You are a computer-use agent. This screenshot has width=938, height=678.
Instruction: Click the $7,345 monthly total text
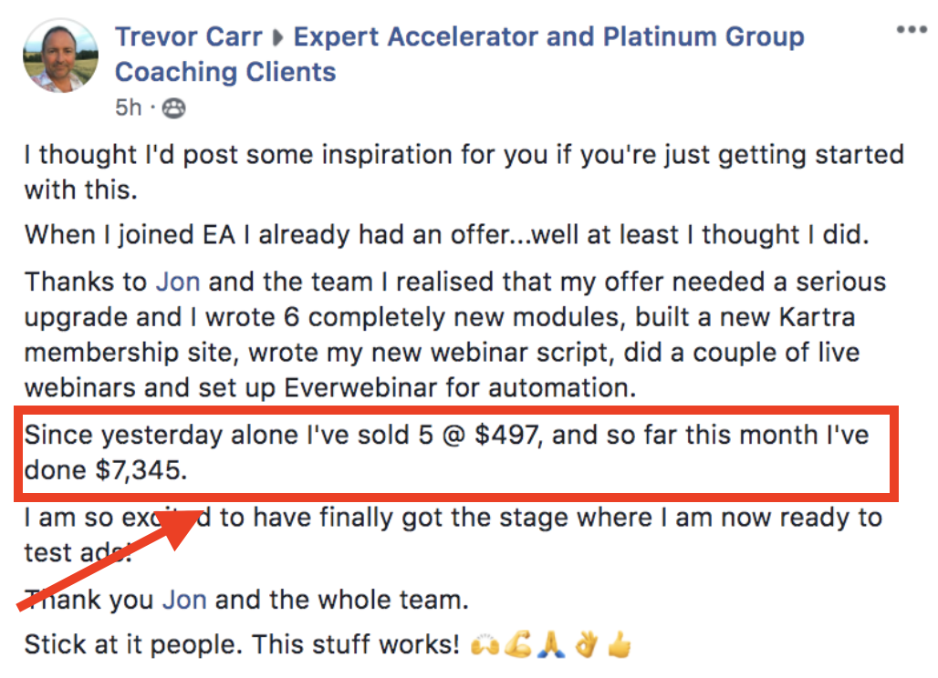coord(141,470)
